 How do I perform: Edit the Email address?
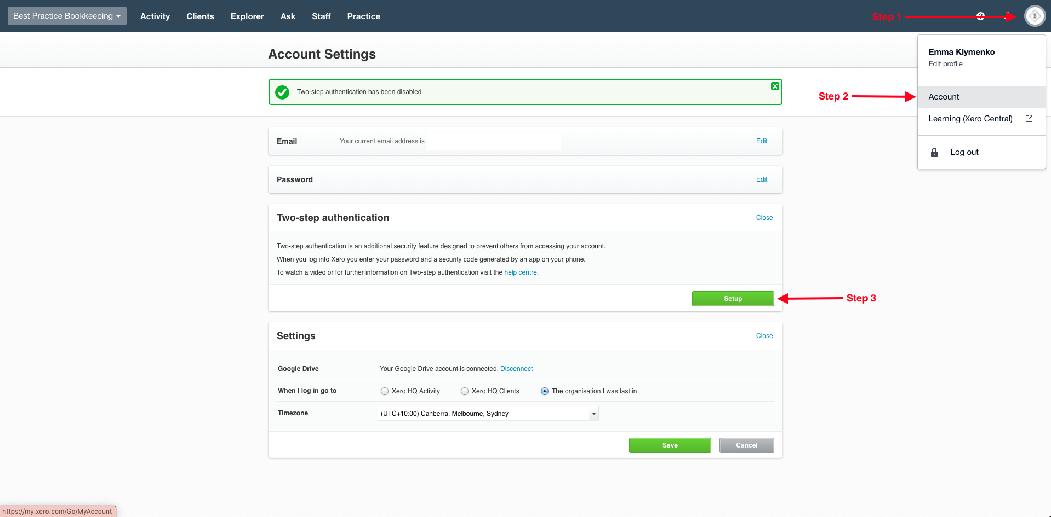click(762, 141)
